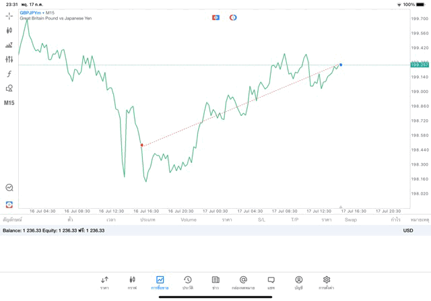Screen dimensions: 431x301
Task: Tap the red-blue trade panel icon
Action: pyautogui.click(x=215, y=18)
